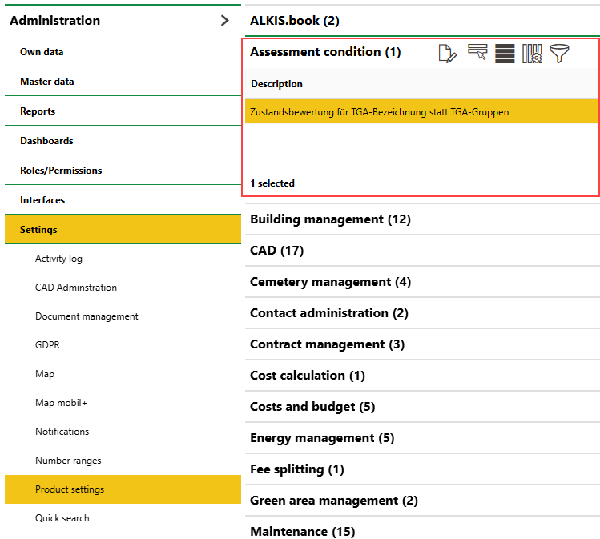
Task: Collapse the Administration panel with the chevron
Action: click(x=224, y=21)
